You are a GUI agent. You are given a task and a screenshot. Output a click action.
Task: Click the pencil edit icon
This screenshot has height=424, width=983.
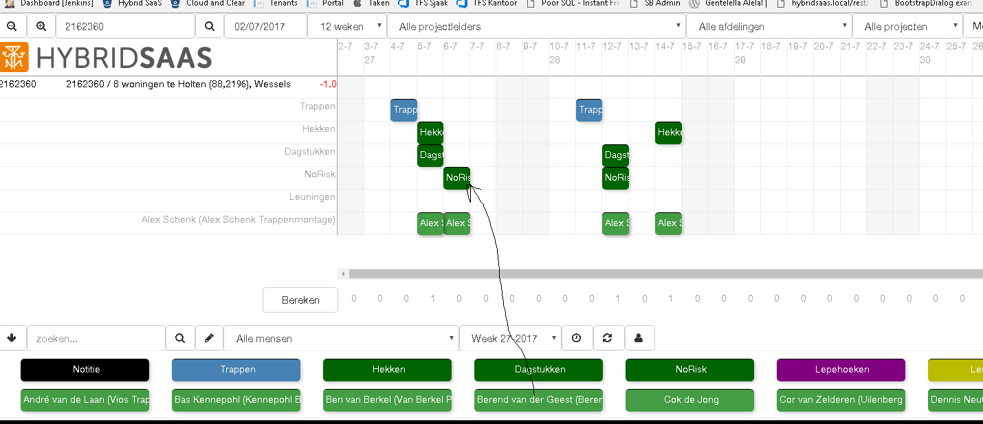point(210,338)
